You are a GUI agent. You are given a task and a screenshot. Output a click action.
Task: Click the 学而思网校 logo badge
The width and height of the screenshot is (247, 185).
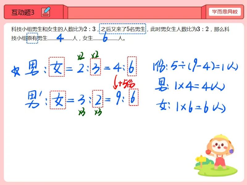(225, 12)
